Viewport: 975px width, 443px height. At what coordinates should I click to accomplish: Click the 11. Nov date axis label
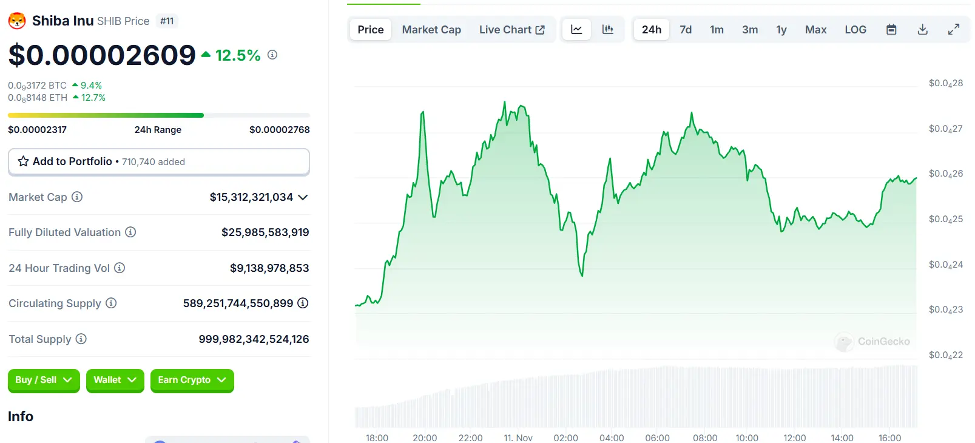pos(518,438)
